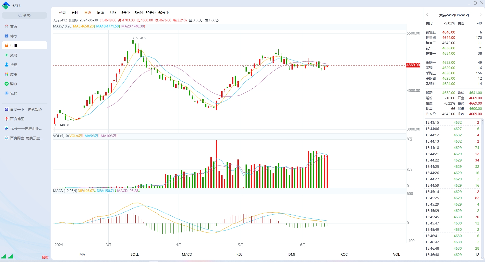485x262 pixels.
Task: Click the 搜索 search field
Action: pyautogui.click(x=25, y=15)
